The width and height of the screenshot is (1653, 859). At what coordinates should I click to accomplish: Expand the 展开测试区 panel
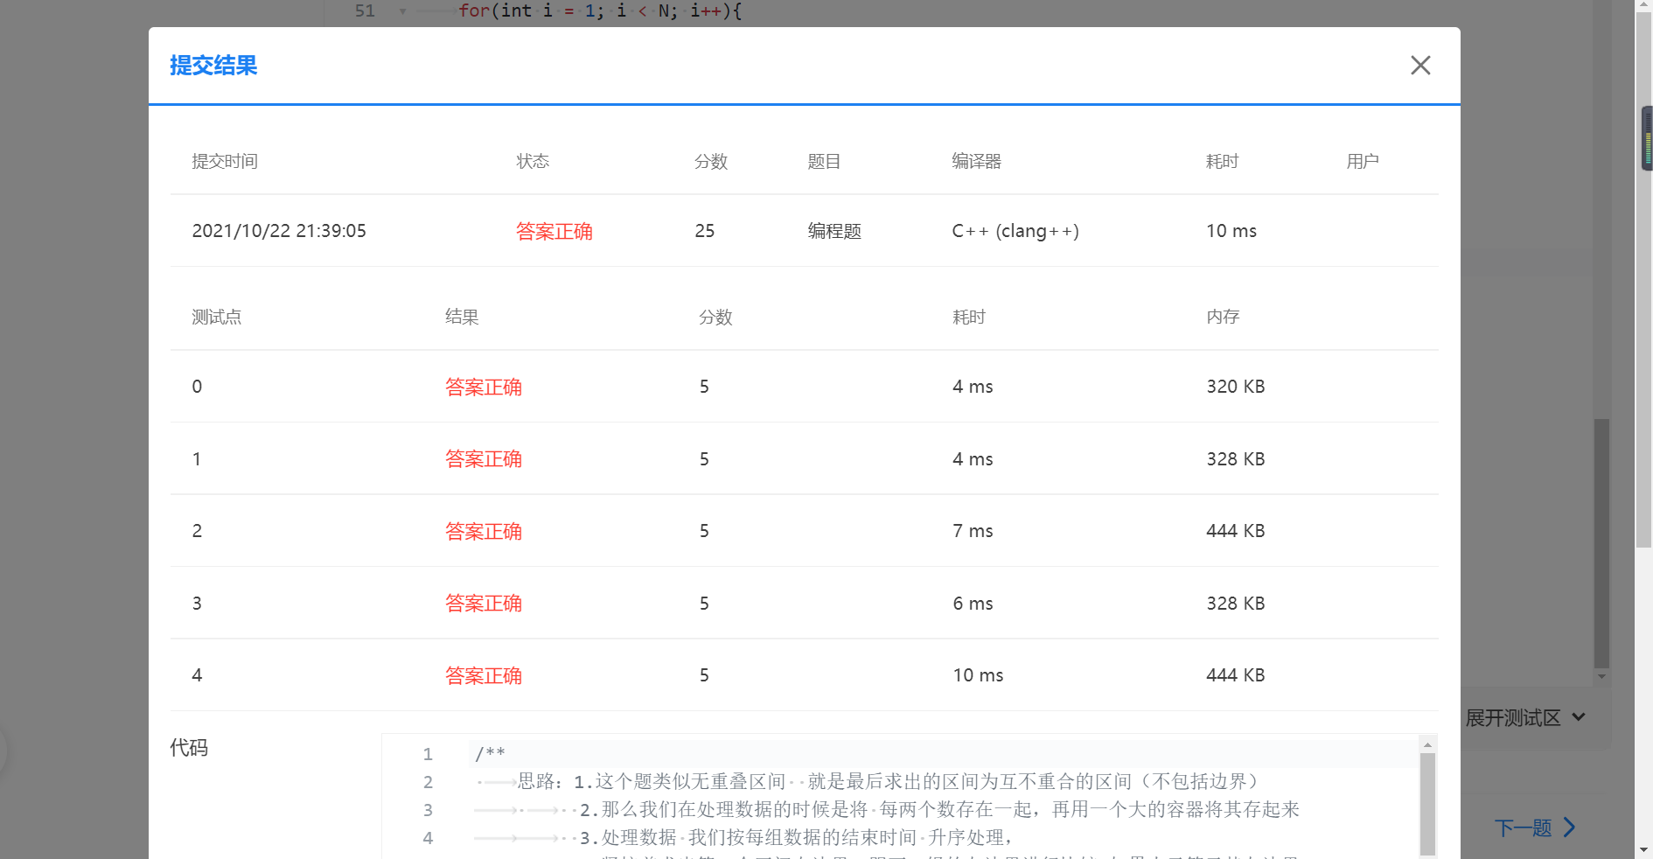pyautogui.click(x=1525, y=718)
